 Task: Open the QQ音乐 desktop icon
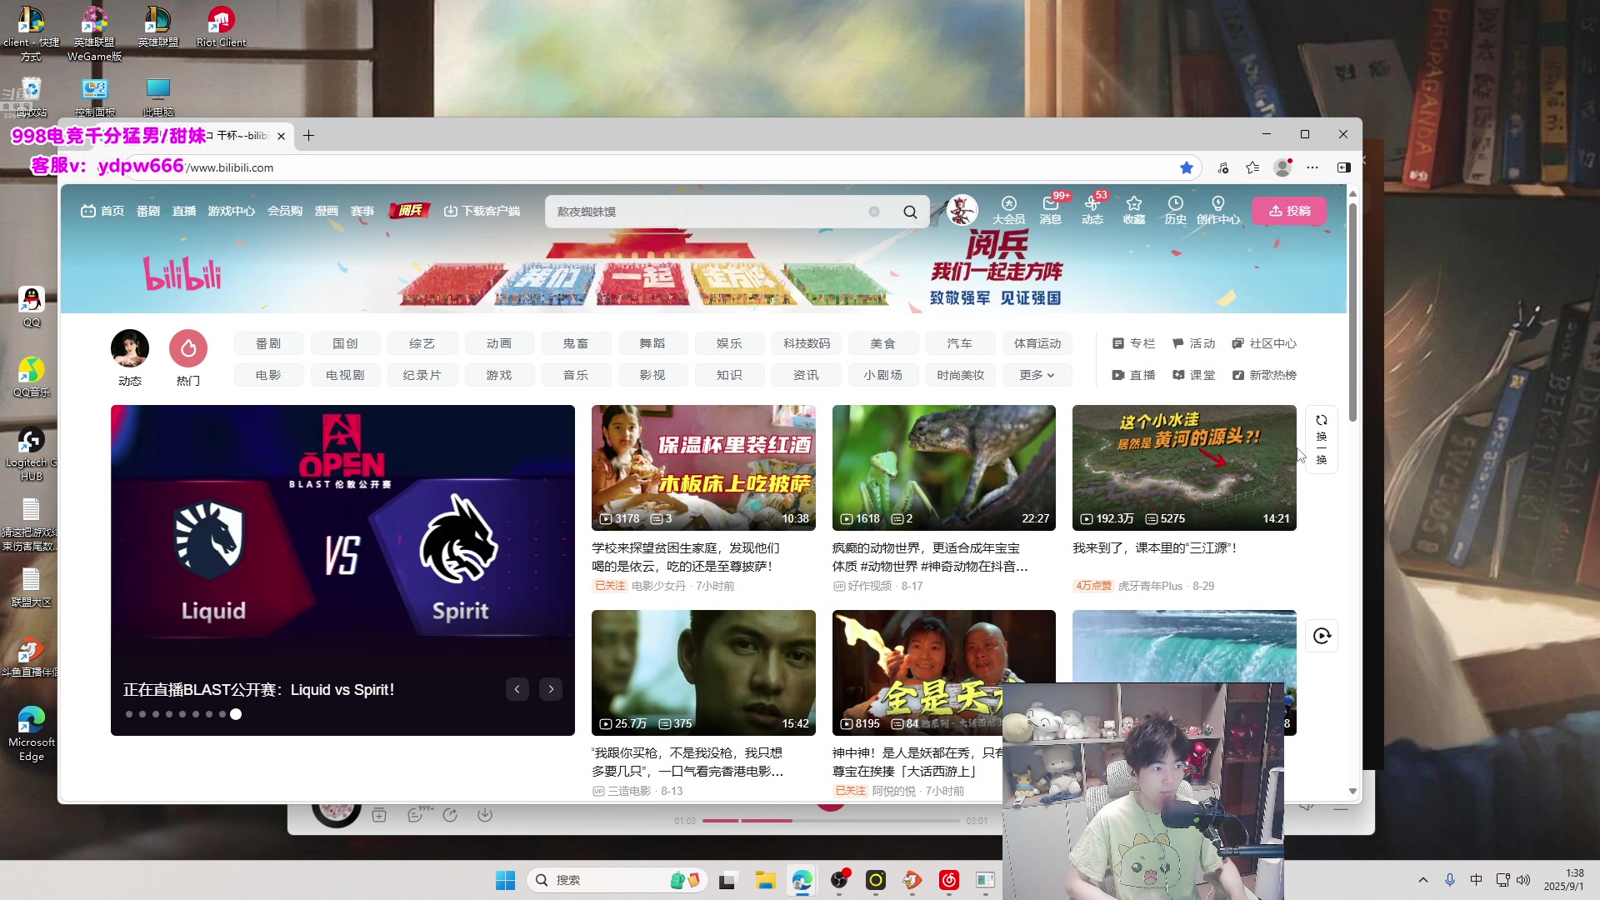(32, 377)
